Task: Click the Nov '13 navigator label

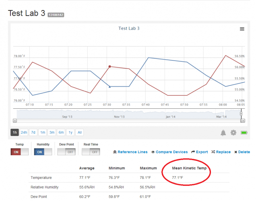Action: 119,117
